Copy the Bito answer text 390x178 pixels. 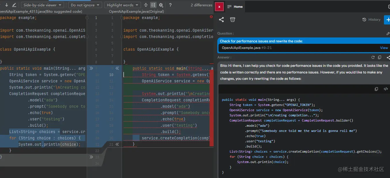(x=380, y=57)
